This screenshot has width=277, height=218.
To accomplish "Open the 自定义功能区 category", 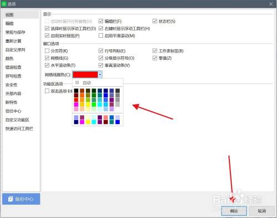I will (17, 120).
